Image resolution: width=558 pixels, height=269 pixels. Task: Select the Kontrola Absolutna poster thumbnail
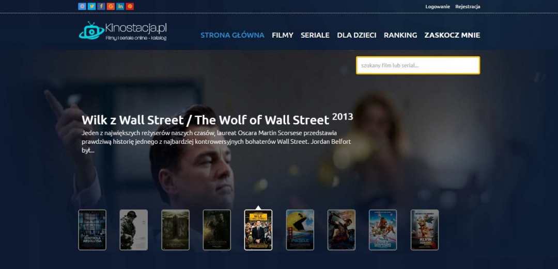point(92,230)
